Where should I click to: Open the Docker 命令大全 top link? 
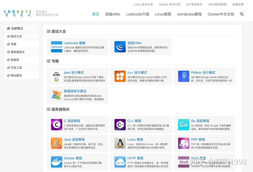(x=170, y=4)
